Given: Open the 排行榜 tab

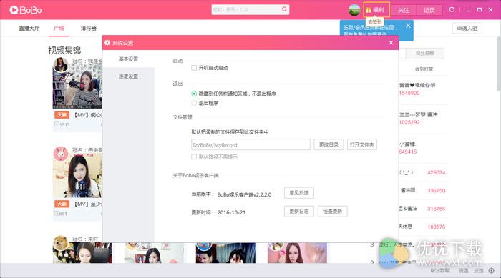Looking at the screenshot, I should (x=89, y=29).
